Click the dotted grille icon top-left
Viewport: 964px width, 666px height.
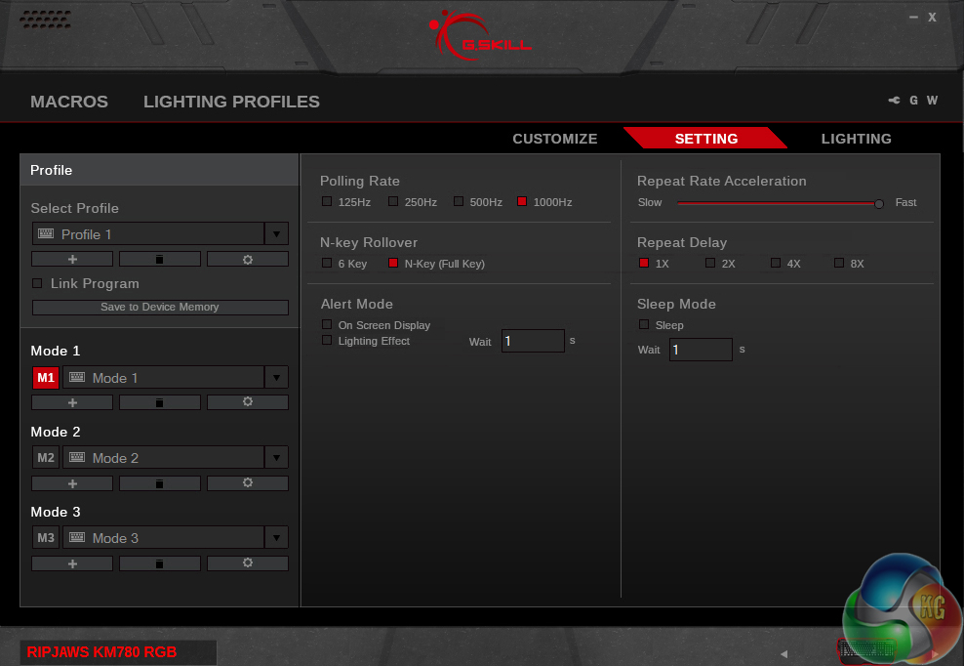[x=46, y=20]
